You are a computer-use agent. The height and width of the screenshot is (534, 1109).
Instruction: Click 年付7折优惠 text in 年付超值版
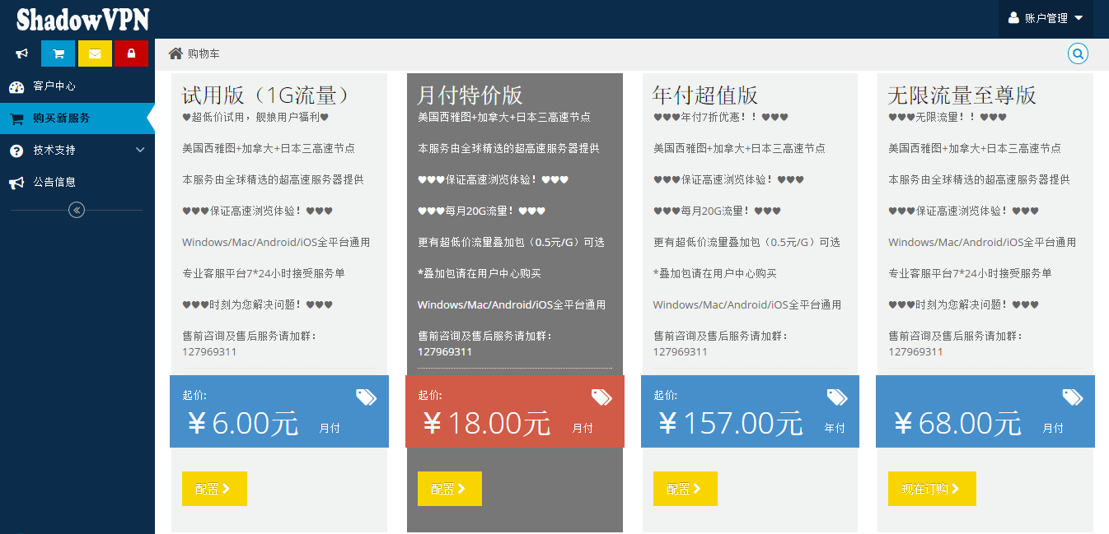click(721, 118)
